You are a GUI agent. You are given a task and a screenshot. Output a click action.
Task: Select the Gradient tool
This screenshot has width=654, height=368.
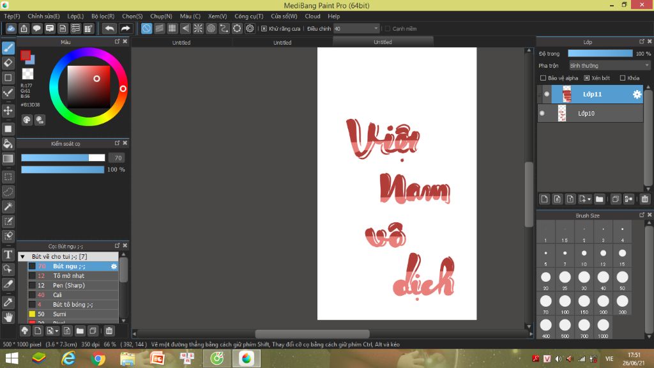pos(8,158)
